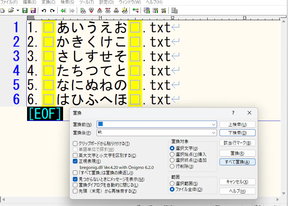The width and height of the screenshot is (288, 206).
Task: Choose 選択範囲(S) as range
Action: [172, 183]
